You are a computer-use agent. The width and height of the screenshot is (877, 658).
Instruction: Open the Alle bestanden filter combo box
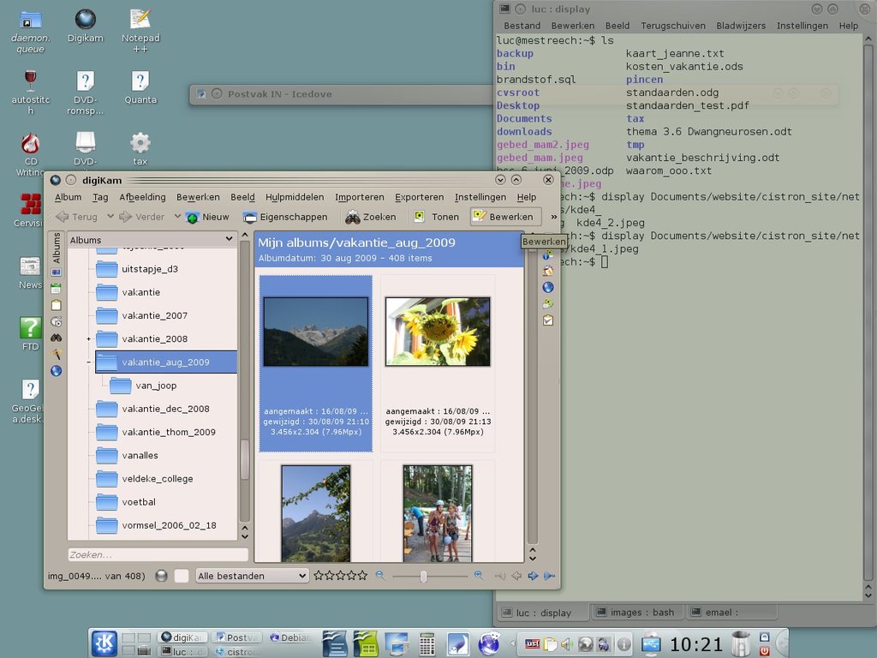[252, 576]
